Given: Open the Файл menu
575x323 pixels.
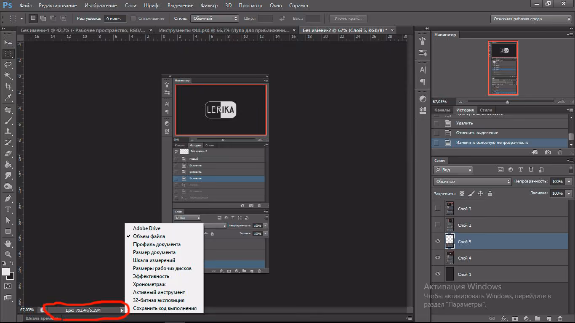Looking at the screenshot, I should pos(26,5).
